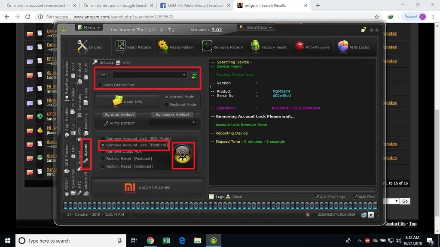Open the Drivers tool

pos(90,47)
